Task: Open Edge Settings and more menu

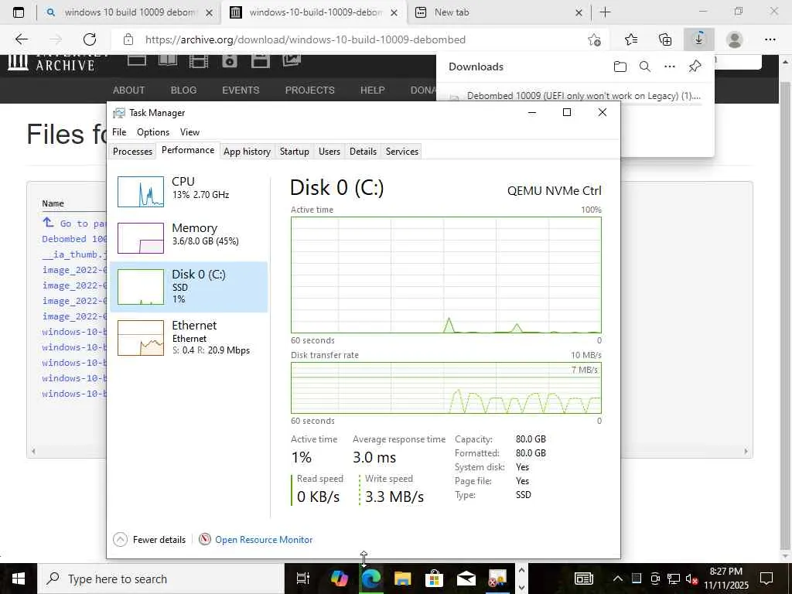Action: [x=770, y=39]
